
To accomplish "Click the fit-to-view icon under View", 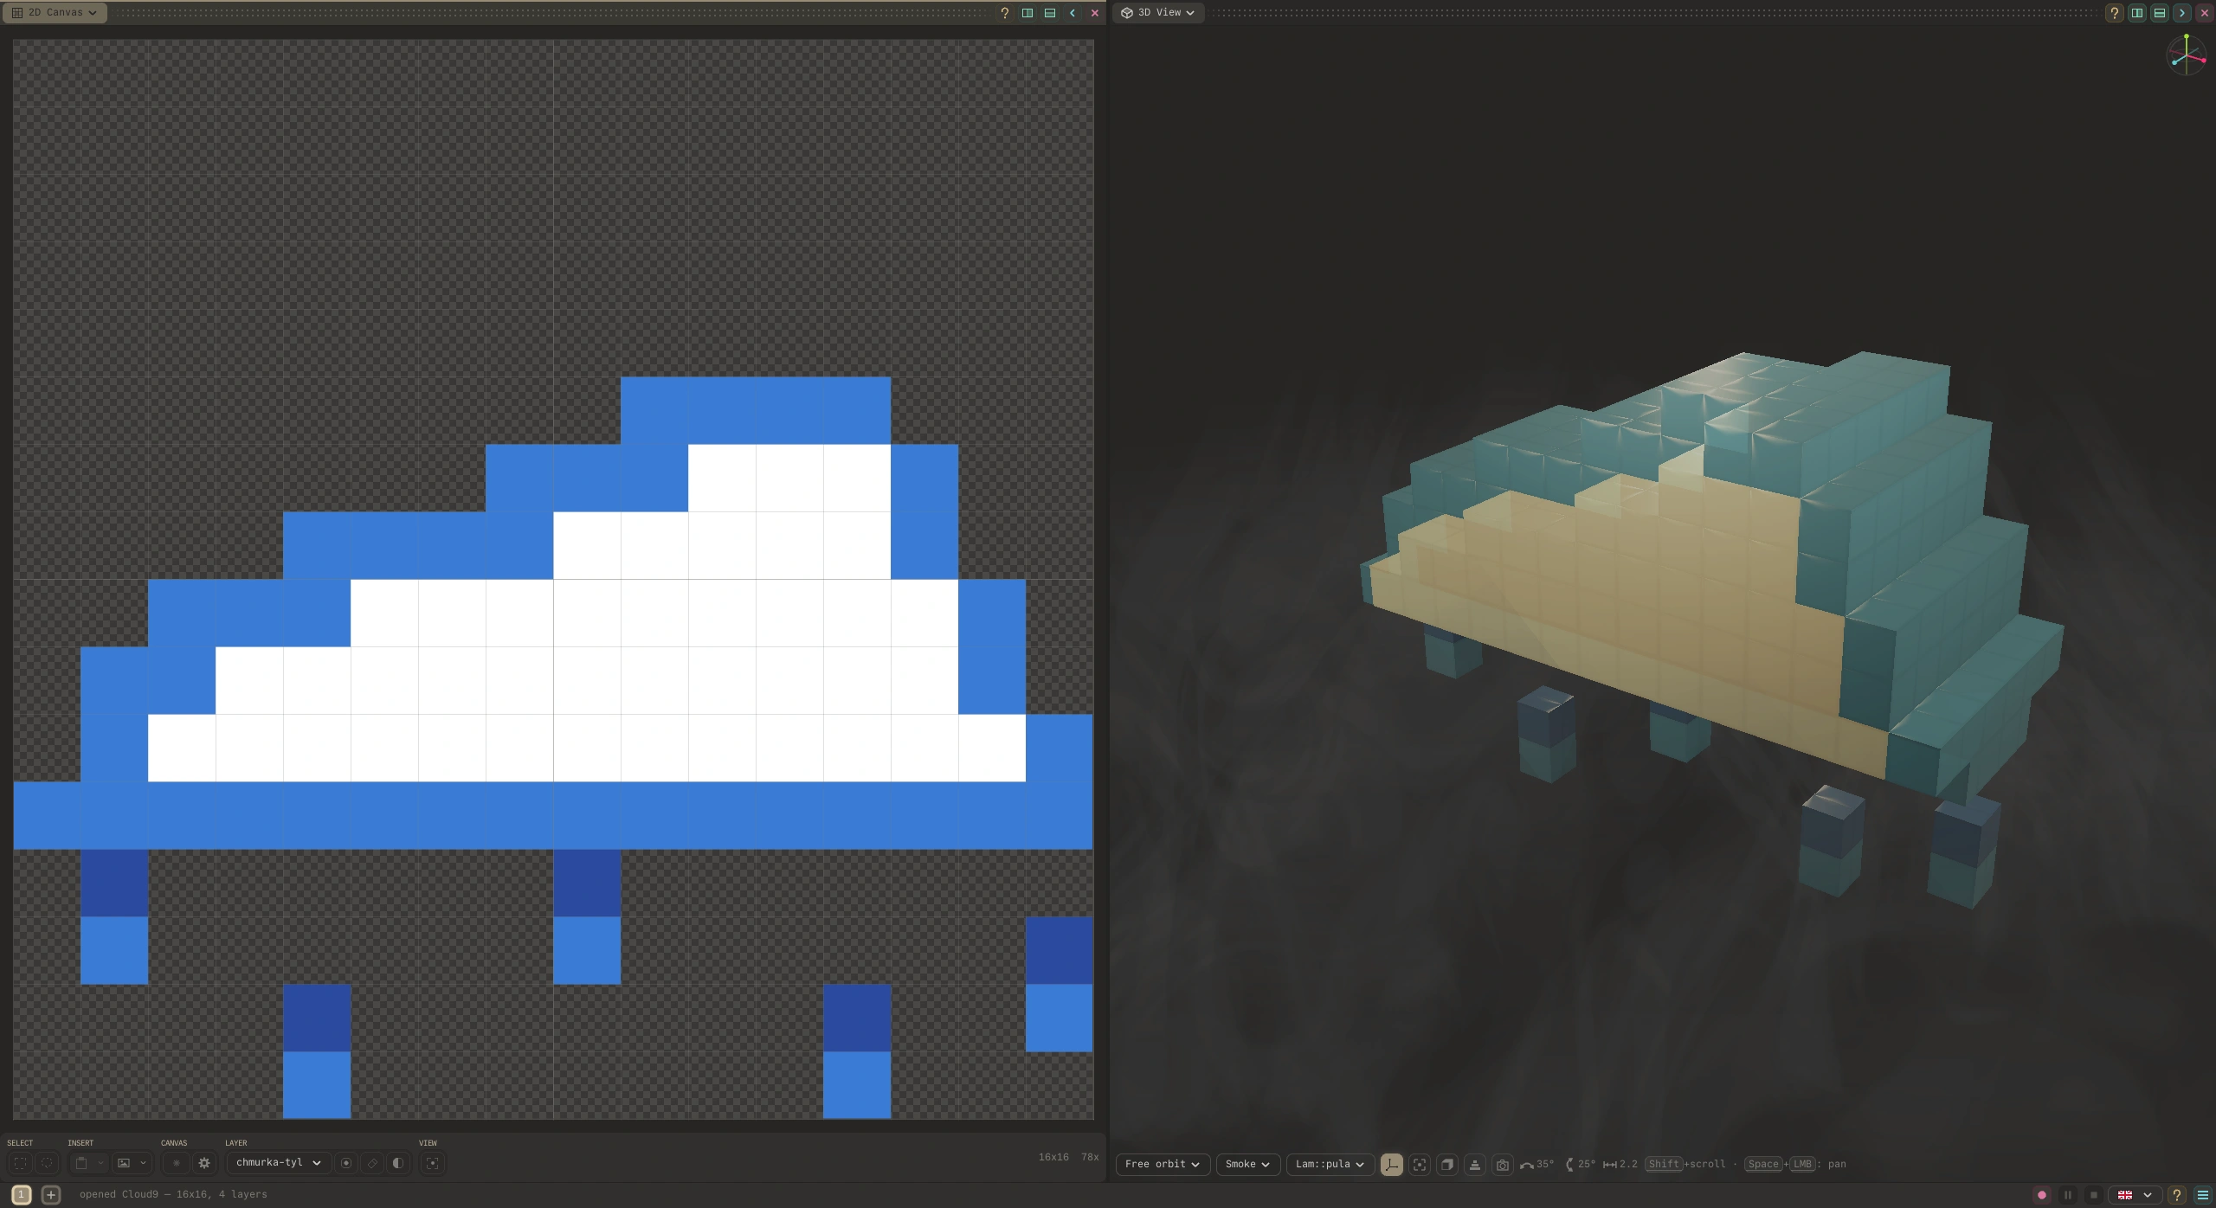I will coord(433,1163).
